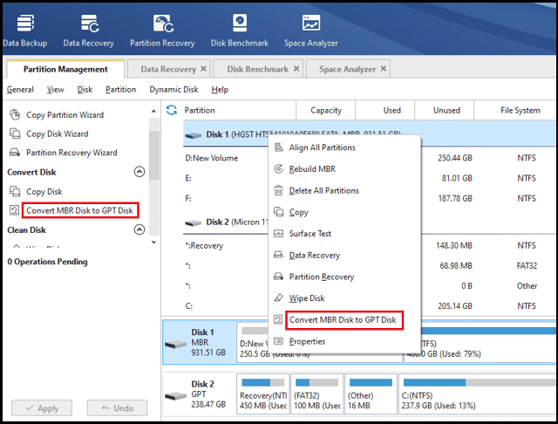The image size is (558, 424).
Task: Open the Partition menu
Action: 120,89
